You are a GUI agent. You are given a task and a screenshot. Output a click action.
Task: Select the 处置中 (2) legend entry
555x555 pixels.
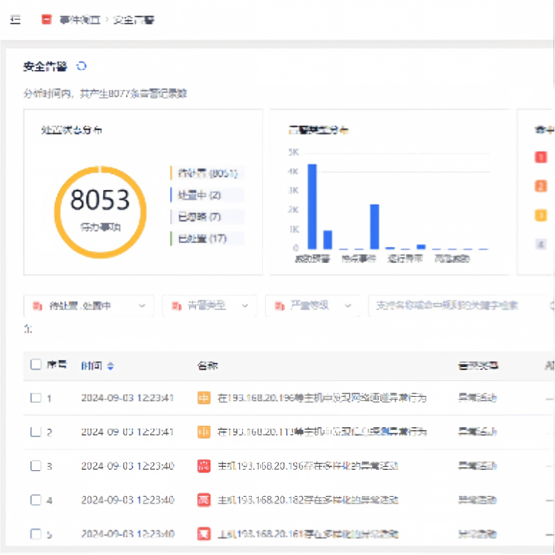[207, 195]
